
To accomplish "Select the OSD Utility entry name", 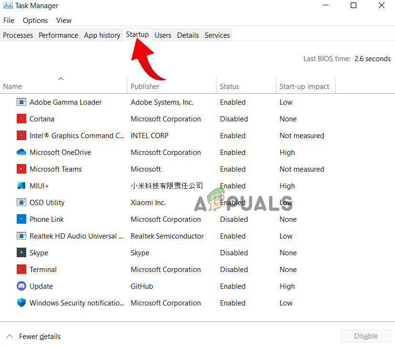I will (47, 203).
